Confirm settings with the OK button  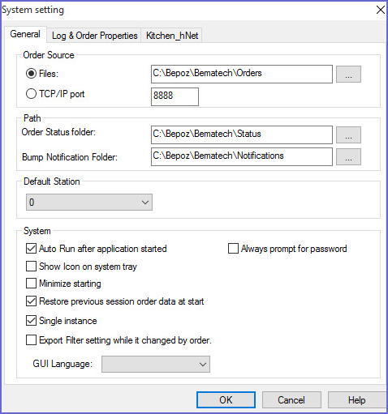(226, 399)
